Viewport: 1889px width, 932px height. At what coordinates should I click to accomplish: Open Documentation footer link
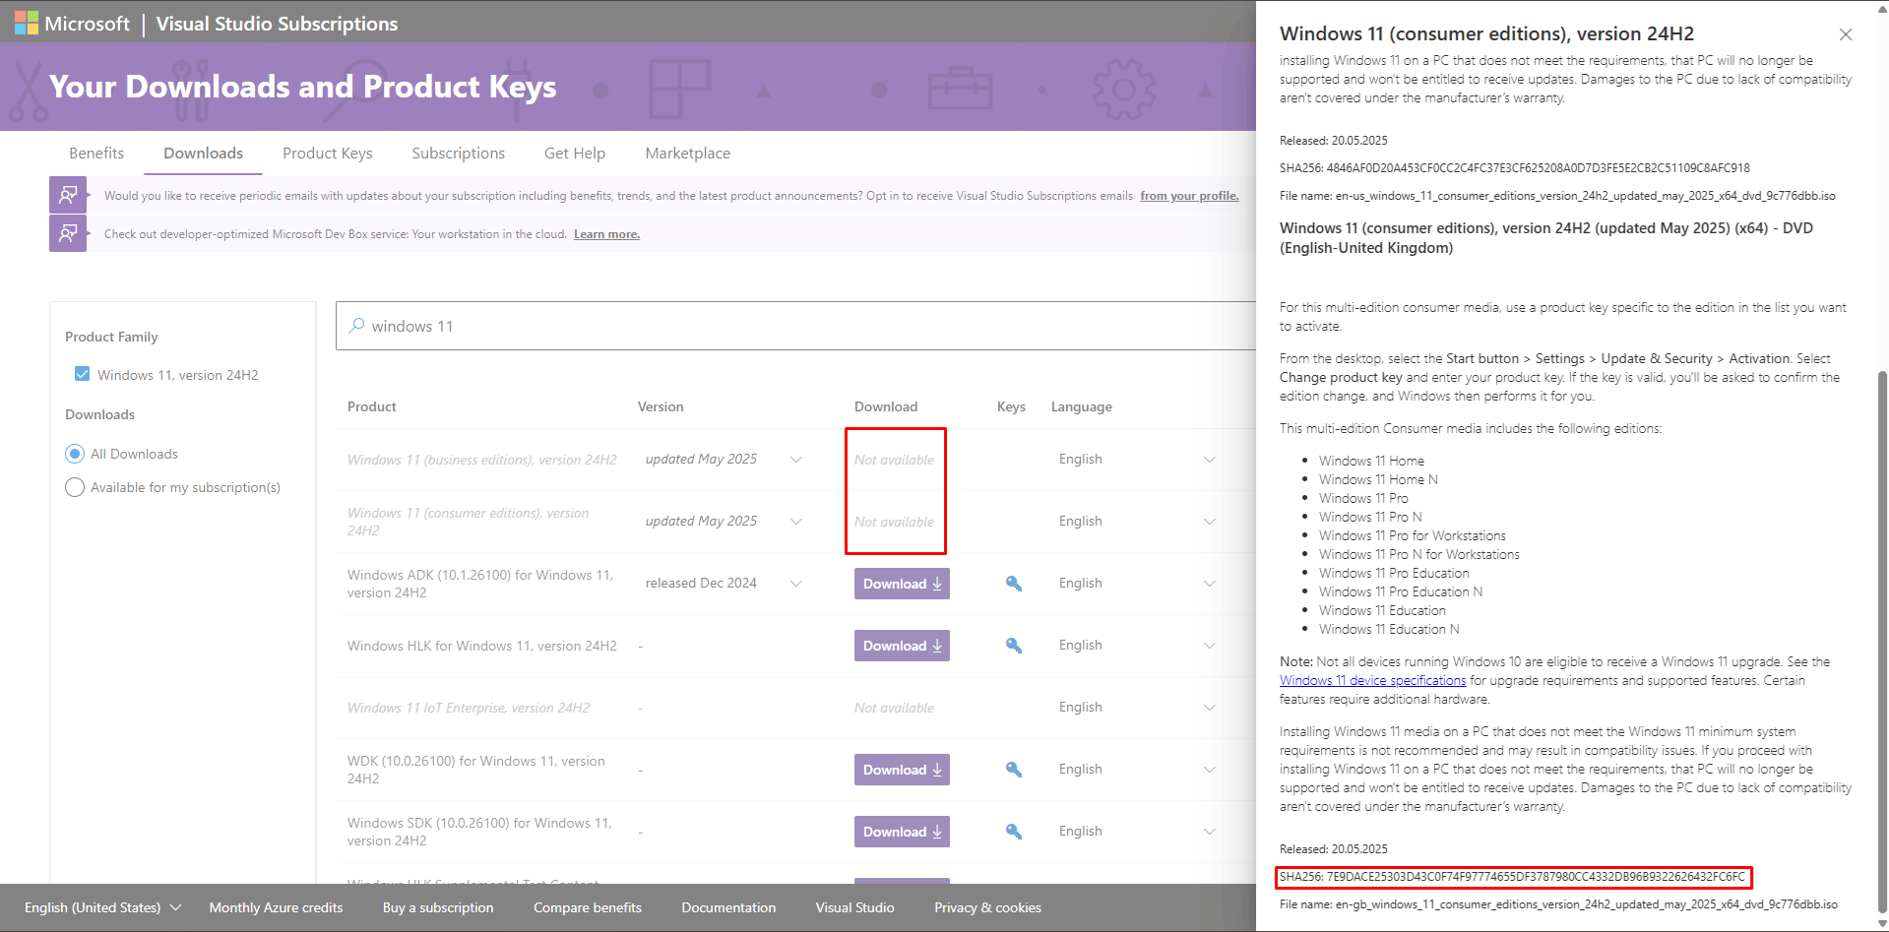[728, 907]
